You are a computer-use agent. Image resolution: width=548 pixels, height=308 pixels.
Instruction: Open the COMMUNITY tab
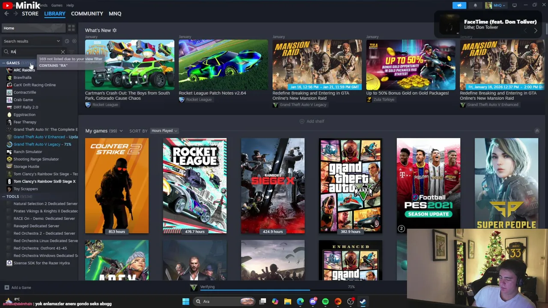click(x=87, y=14)
